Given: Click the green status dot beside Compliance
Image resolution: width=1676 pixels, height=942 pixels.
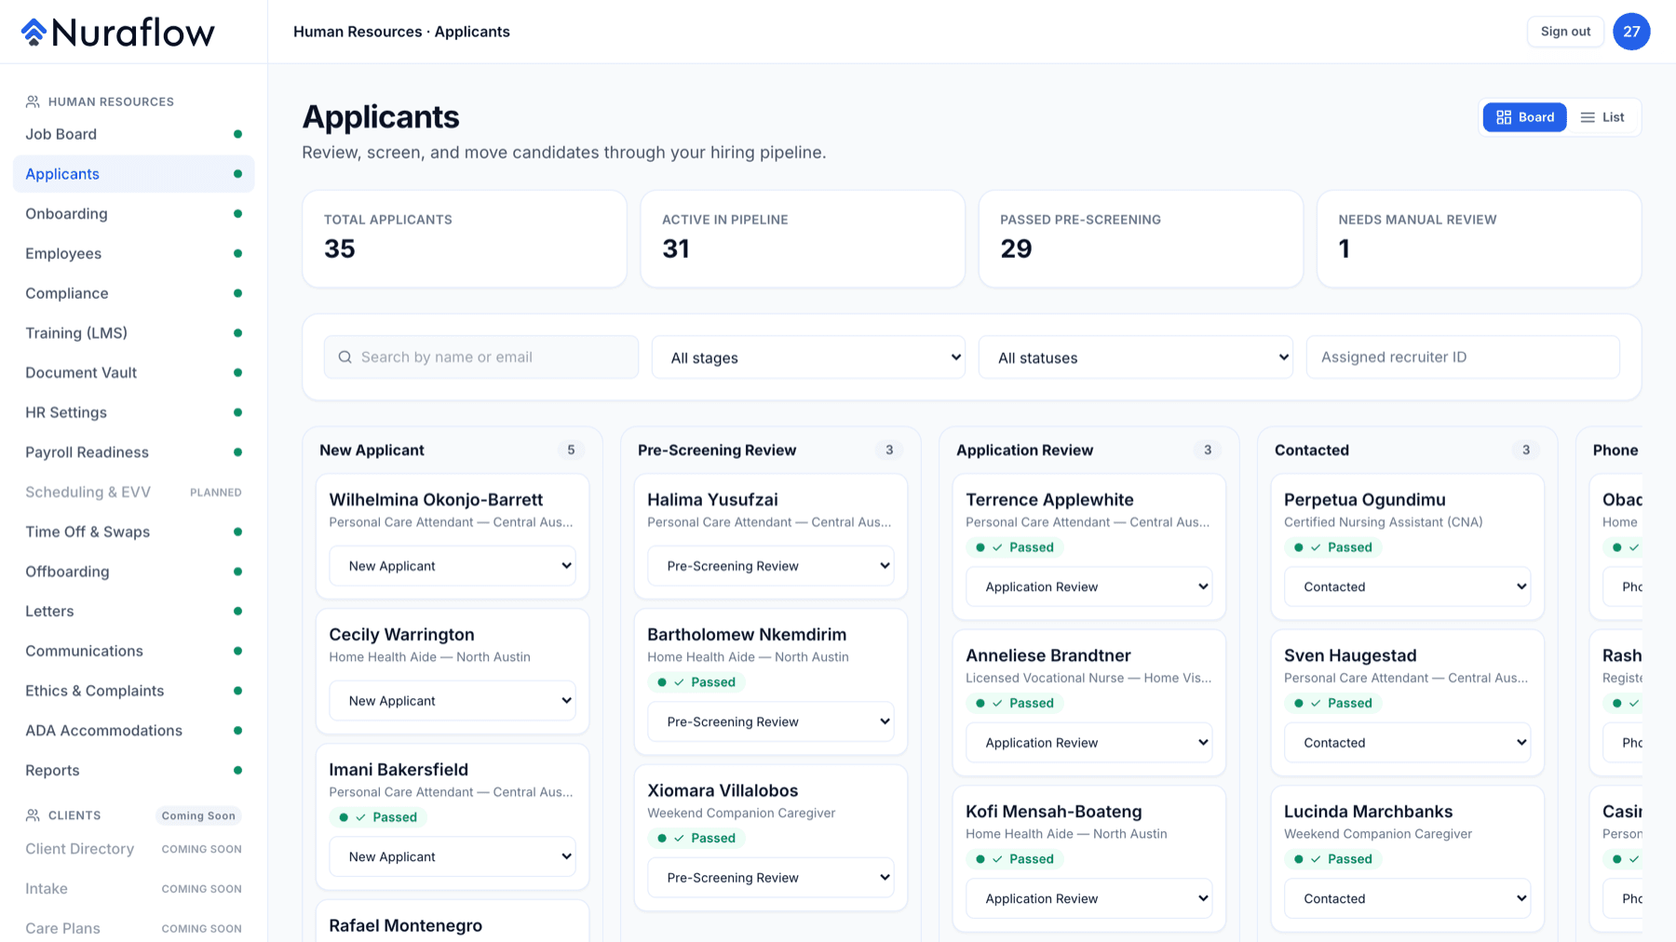Looking at the screenshot, I should coord(237,293).
